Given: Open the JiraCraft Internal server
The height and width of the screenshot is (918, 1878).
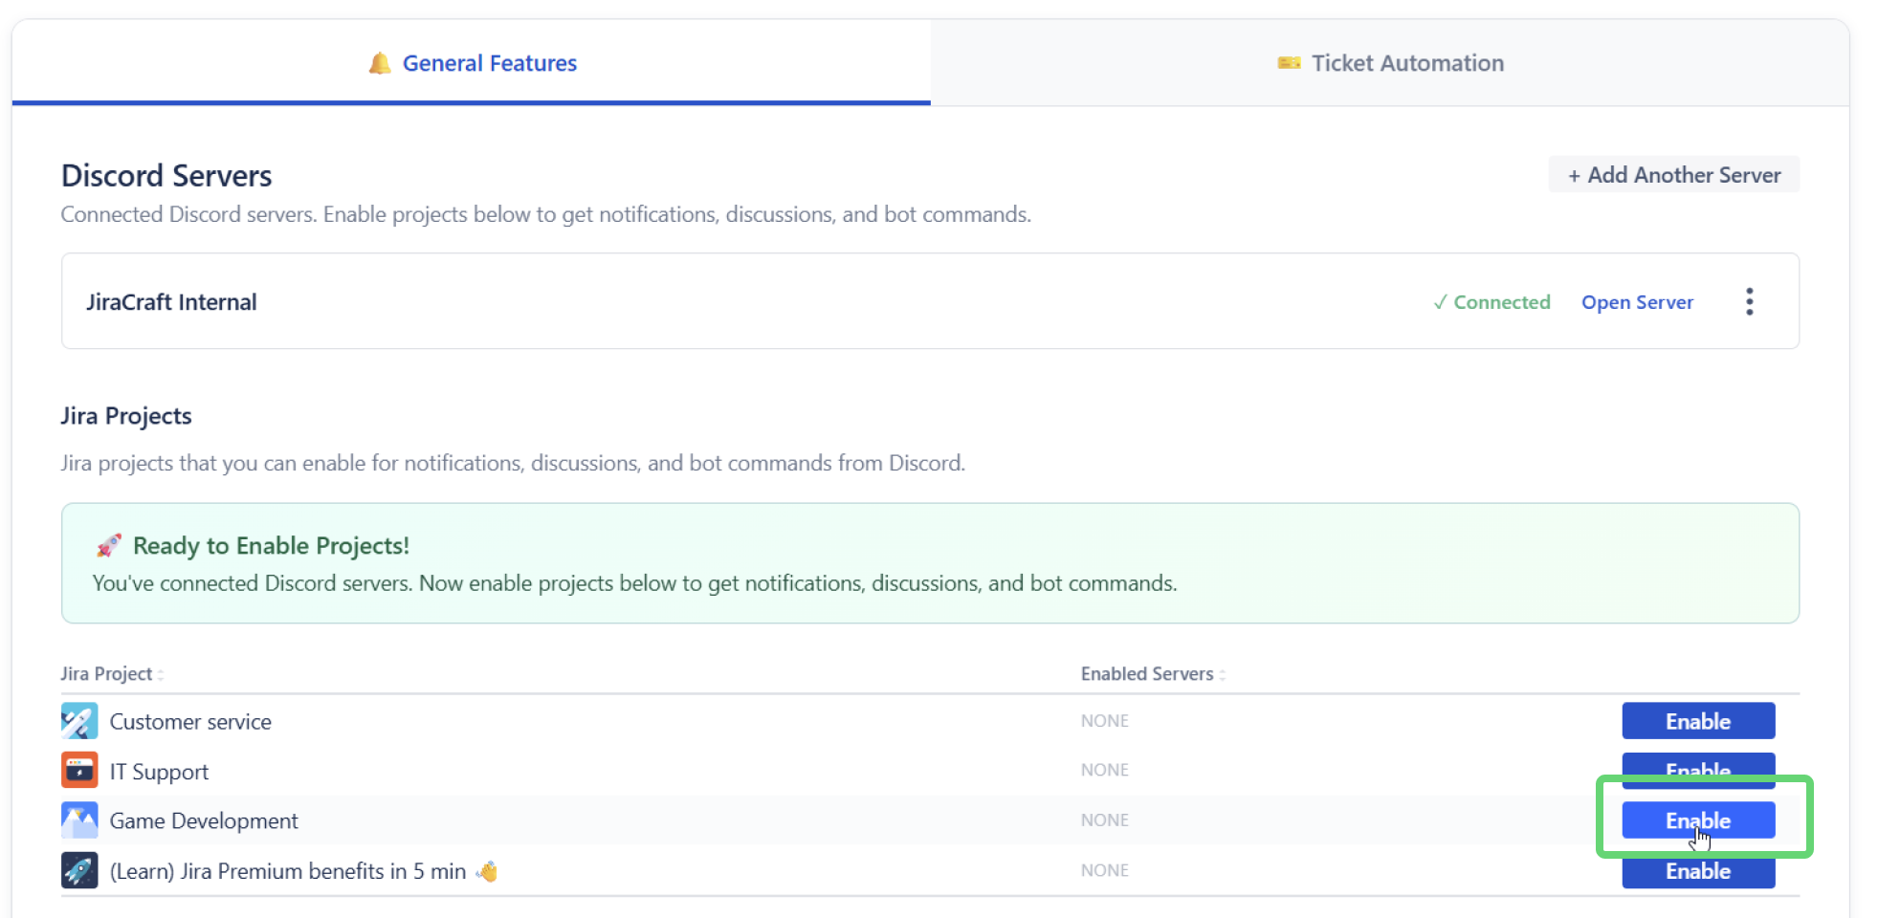Looking at the screenshot, I should tap(1637, 302).
